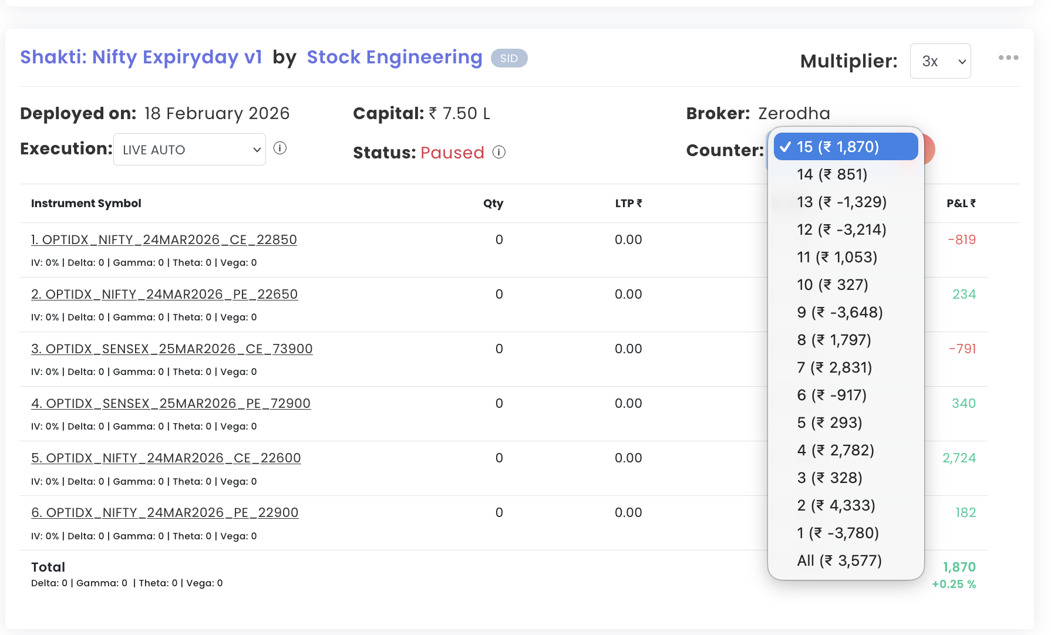Open NIFTY 24MAR2026 CE 22850 instrument

pos(164,239)
